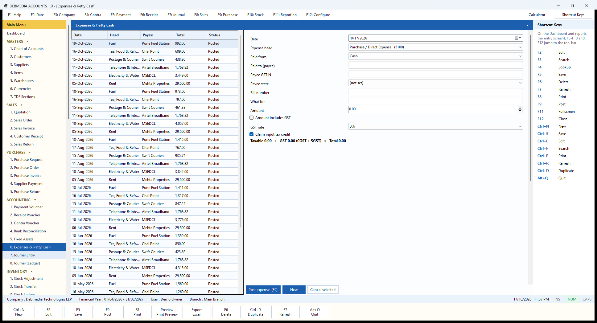The width and height of the screenshot is (597, 323).
Task: Click the Paid to (payee) field
Action: (435, 65)
